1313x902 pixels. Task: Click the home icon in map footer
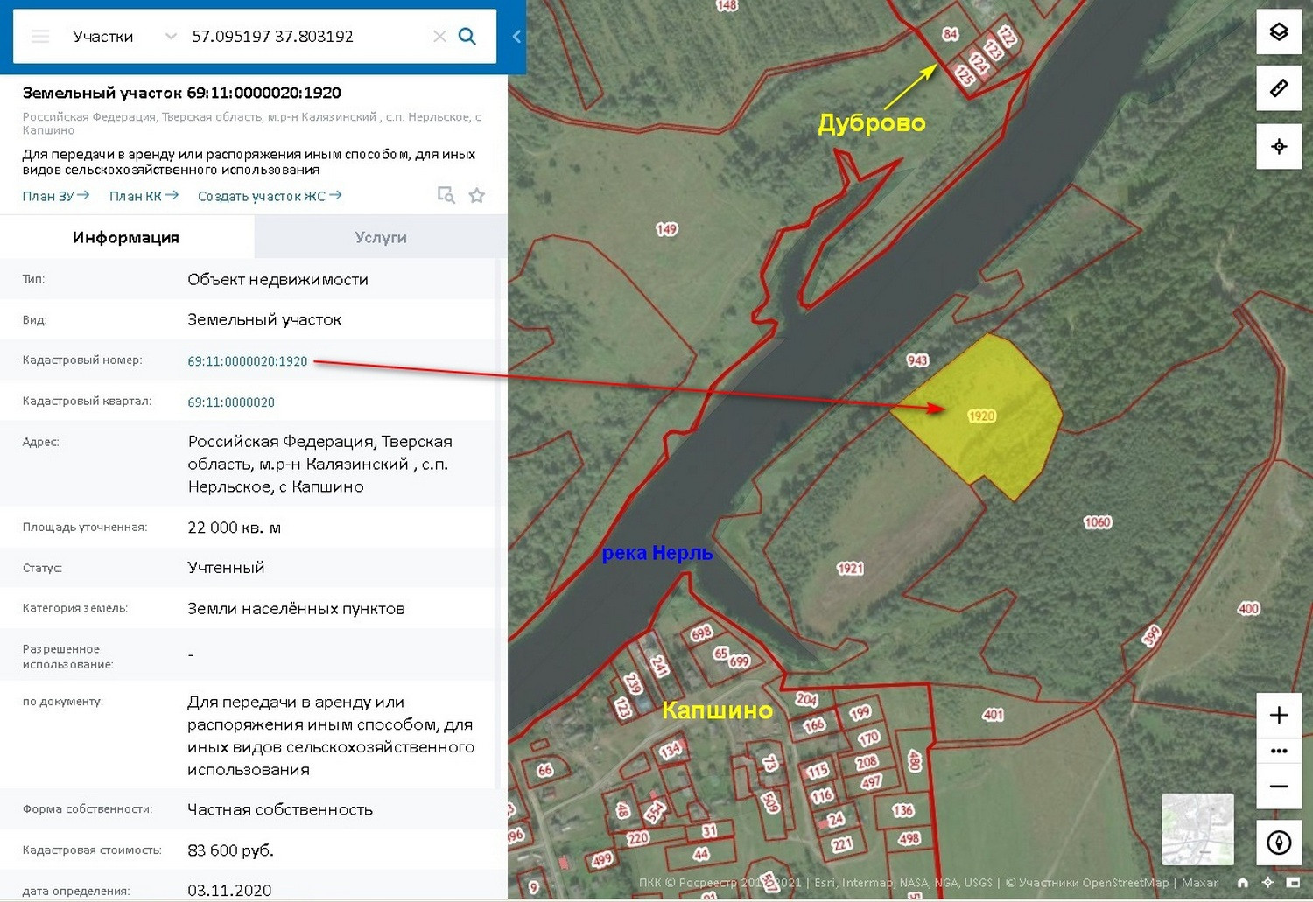tap(1242, 883)
